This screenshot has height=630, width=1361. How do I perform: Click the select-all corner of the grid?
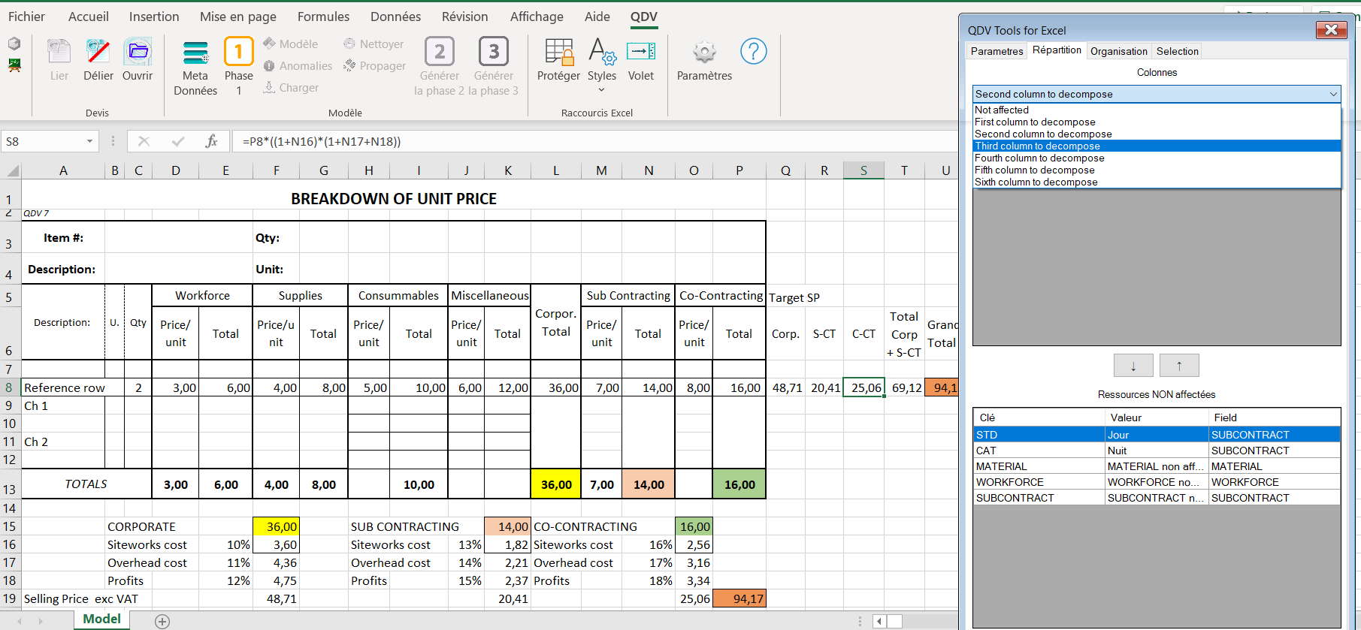pos(12,170)
